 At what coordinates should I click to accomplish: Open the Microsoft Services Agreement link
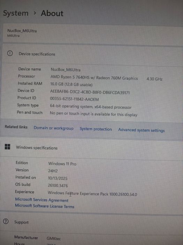[42, 200]
